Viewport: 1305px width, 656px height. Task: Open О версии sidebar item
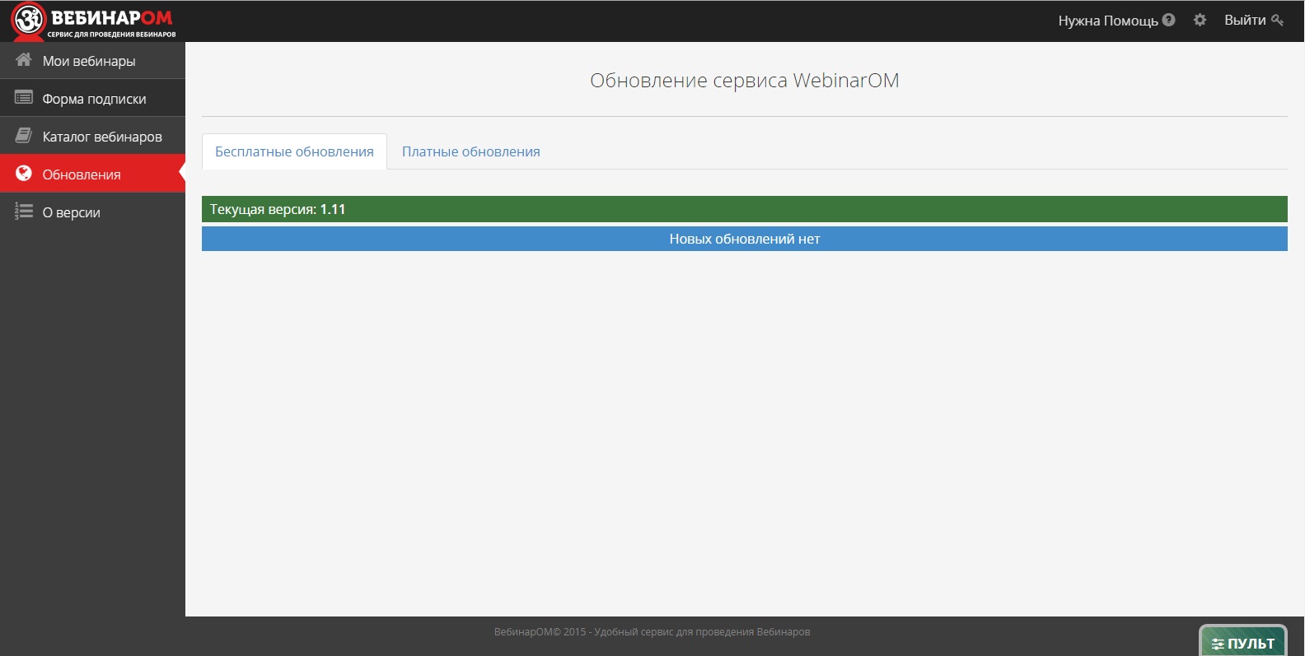92,212
